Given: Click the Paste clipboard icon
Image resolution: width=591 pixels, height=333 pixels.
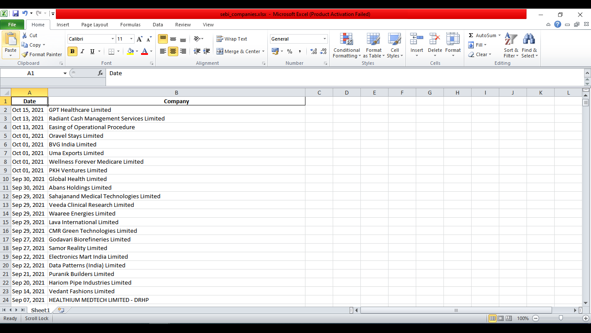Looking at the screenshot, I should pos(10,39).
